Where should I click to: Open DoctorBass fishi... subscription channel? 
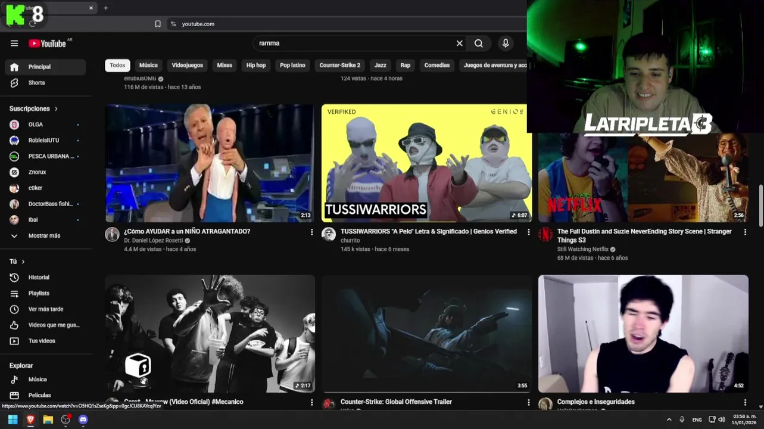click(x=45, y=204)
